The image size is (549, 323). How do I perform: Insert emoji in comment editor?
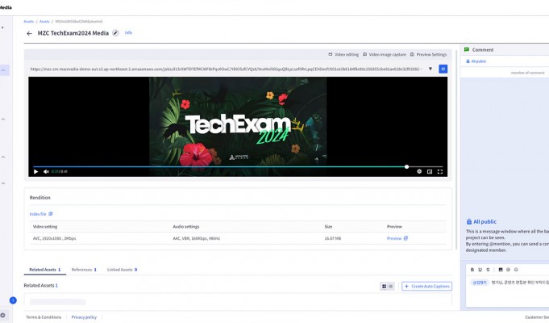coord(516,270)
